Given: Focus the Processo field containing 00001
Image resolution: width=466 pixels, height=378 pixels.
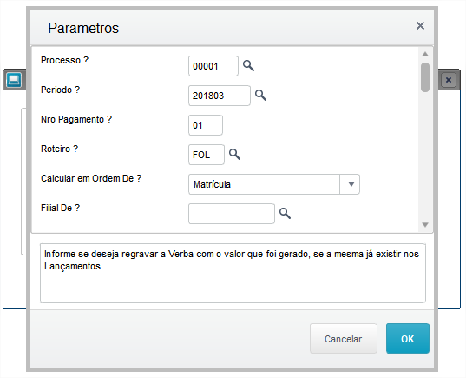Looking at the screenshot, I should pos(213,66).
